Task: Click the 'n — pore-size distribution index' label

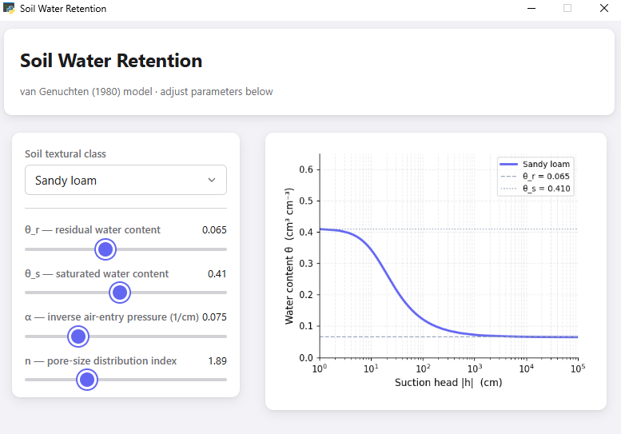Action: pos(101,361)
